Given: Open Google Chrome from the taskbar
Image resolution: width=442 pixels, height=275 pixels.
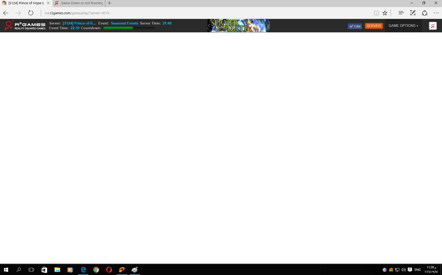Looking at the screenshot, I should 96,270.
